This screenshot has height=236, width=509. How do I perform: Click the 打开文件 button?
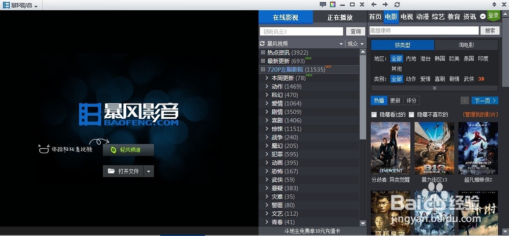123,171
